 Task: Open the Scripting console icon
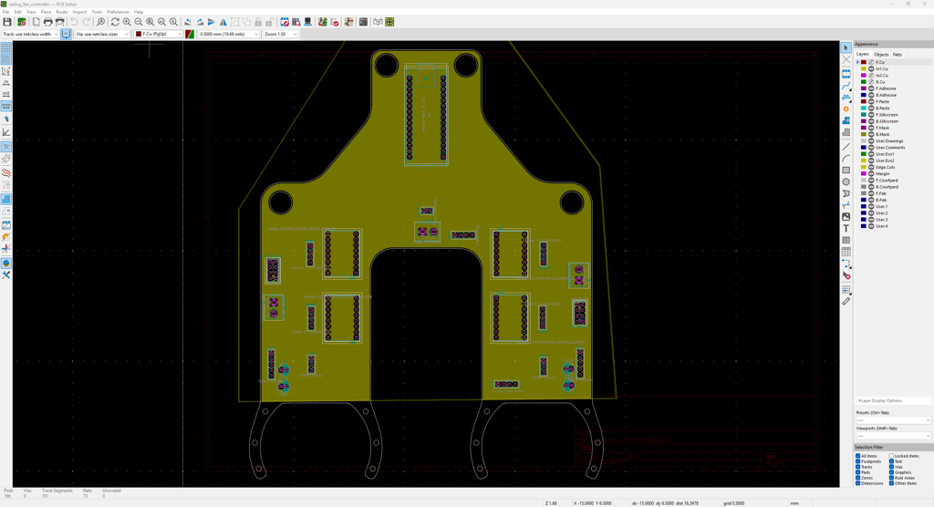pos(363,22)
